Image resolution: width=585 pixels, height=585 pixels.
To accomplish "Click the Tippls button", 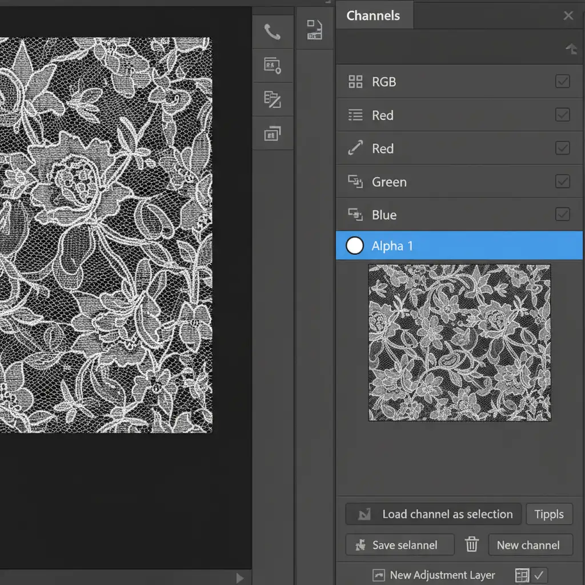I will pyautogui.click(x=548, y=514).
